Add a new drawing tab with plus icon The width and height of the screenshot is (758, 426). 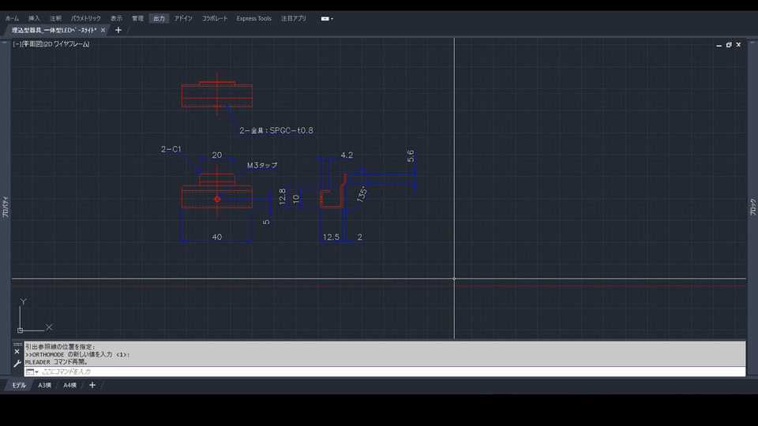click(x=118, y=30)
